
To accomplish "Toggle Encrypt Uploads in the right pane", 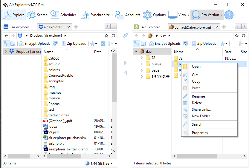I will (165, 44).
